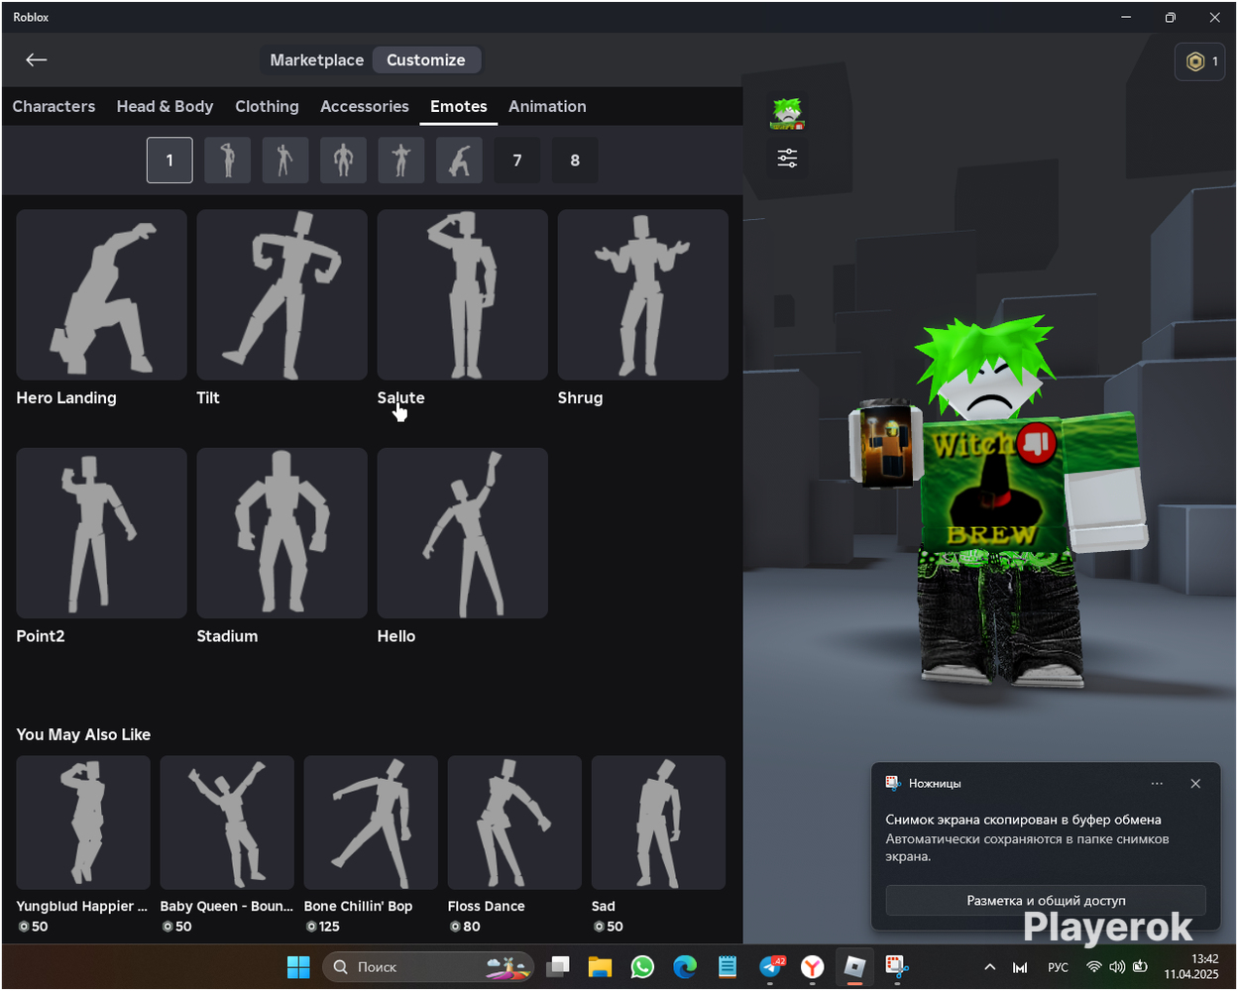This screenshot has width=1238, height=991.
Task: Go back using the arrow icon
Action: (x=37, y=59)
